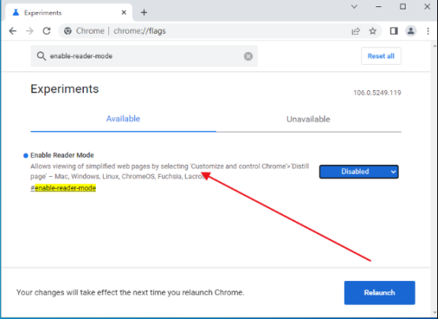Minimize the Chrome window
The height and width of the screenshot is (319, 438).
coord(379,6)
